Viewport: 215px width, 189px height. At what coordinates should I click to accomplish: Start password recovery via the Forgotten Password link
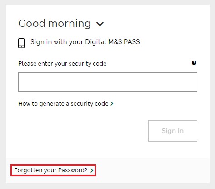tap(54, 170)
